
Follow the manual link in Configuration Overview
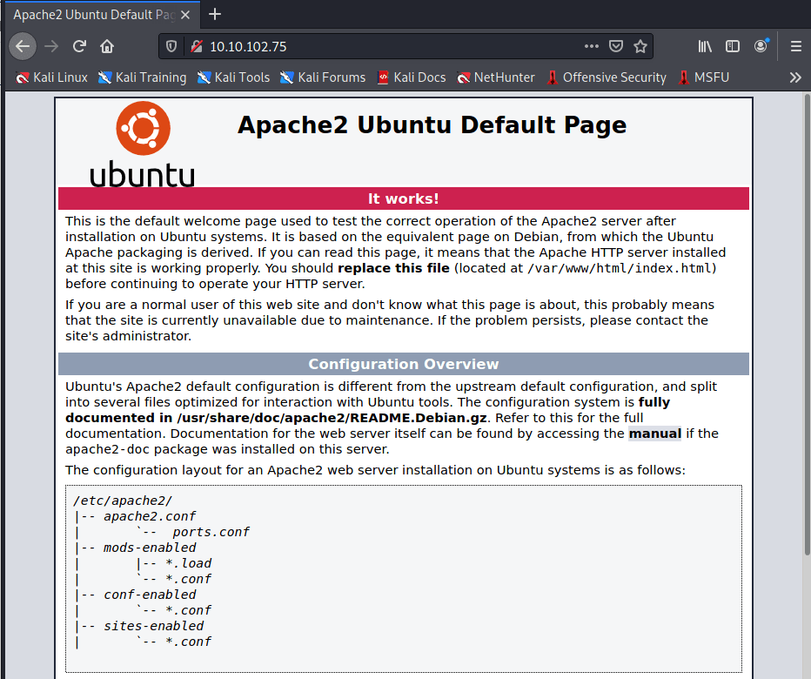pyautogui.click(x=654, y=434)
